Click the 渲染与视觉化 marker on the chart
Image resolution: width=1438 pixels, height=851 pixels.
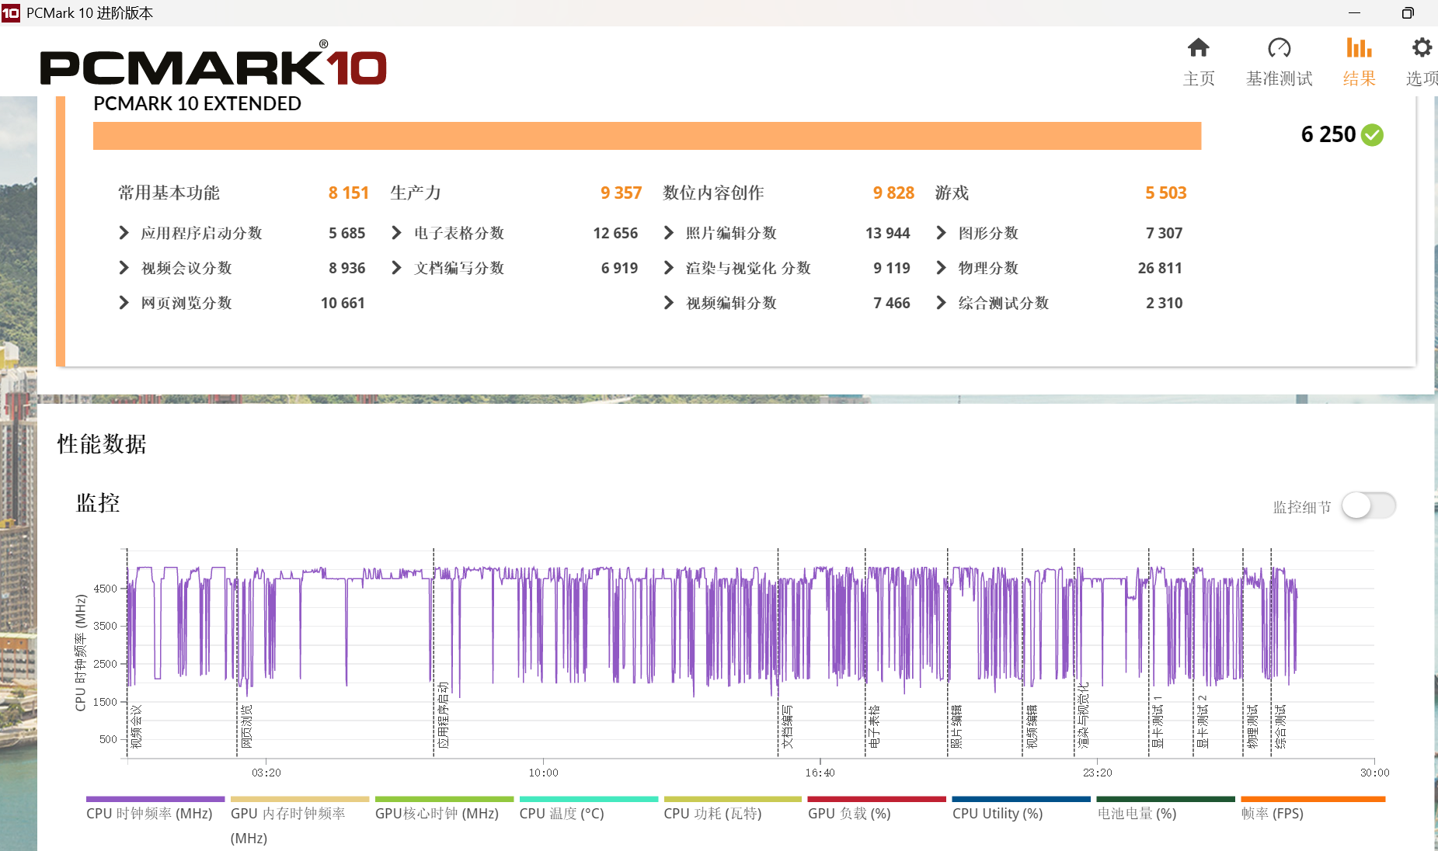click(x=1084, y=715)
